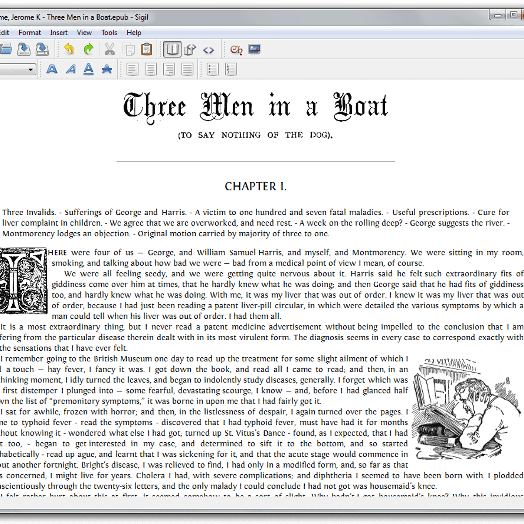
Task: Click the Save As icon in the toolbar
Action: (x=42, y=49)
